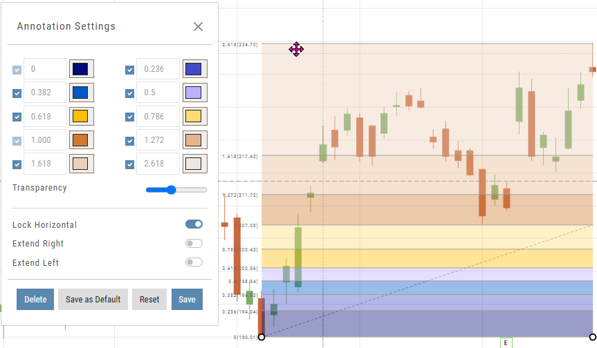Viewport: 597px width, 348px height.
Task: Open color picker for level 0
Action: pyautogui.click(x=81, y=69)
